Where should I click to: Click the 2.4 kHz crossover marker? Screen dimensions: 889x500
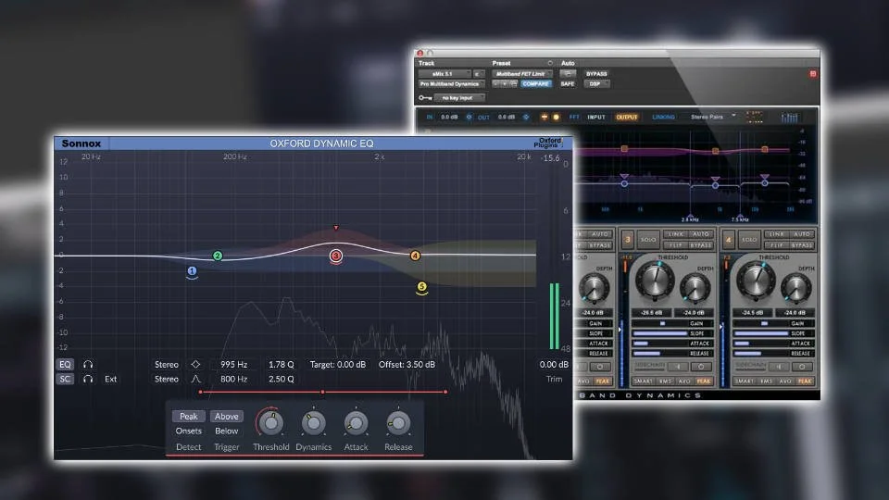(x=690, y=219)
